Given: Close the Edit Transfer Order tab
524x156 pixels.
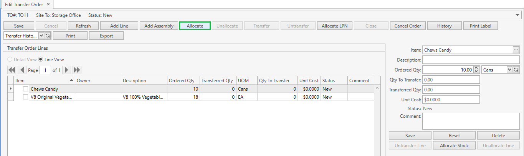Looking at the screenshot, I should tap(48, 5).
